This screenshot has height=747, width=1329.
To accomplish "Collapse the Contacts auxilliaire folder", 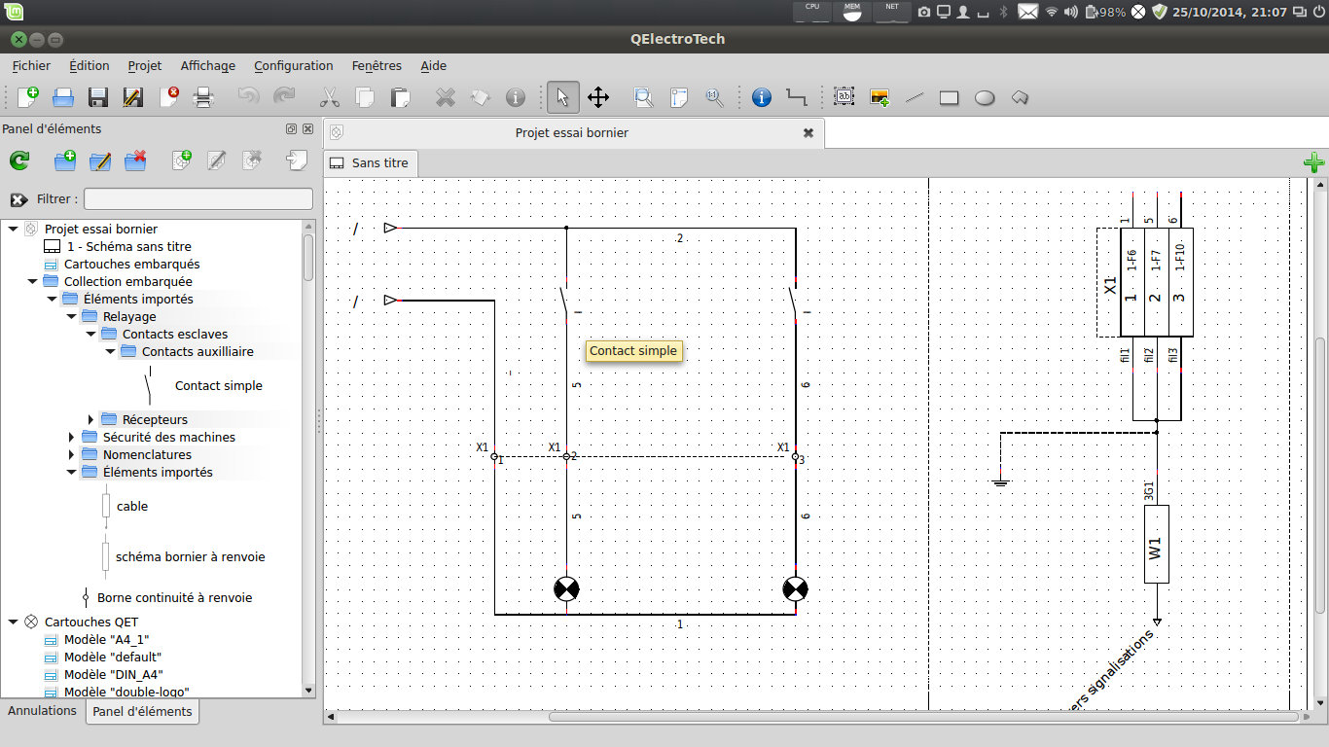I will point(111,351).
